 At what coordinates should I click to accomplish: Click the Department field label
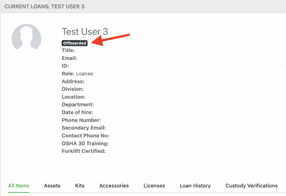point(78,105)
